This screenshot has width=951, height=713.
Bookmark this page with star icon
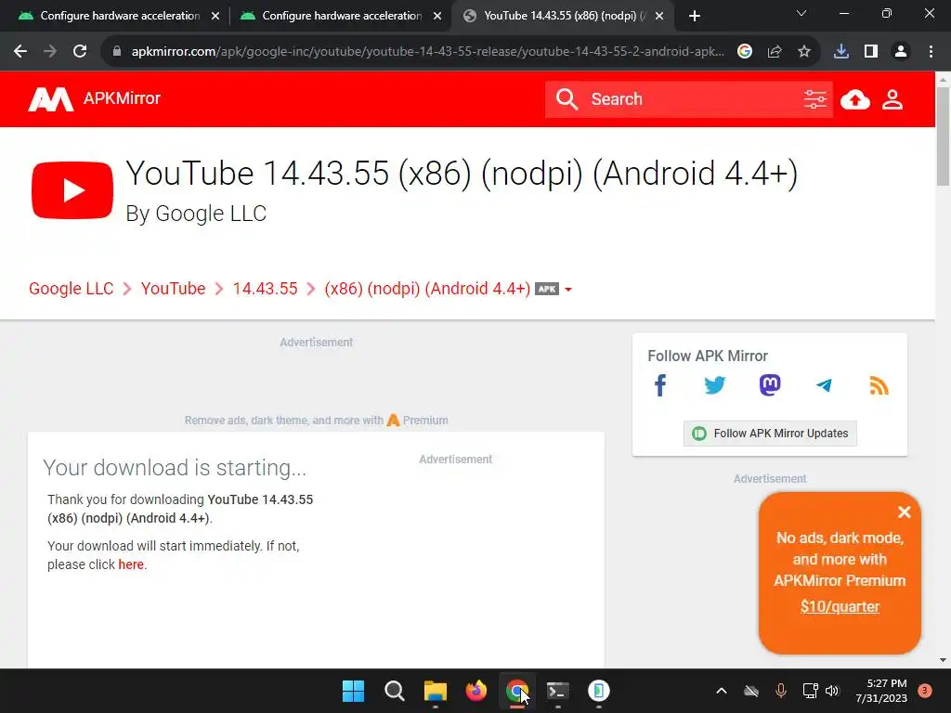coord(803,52)
